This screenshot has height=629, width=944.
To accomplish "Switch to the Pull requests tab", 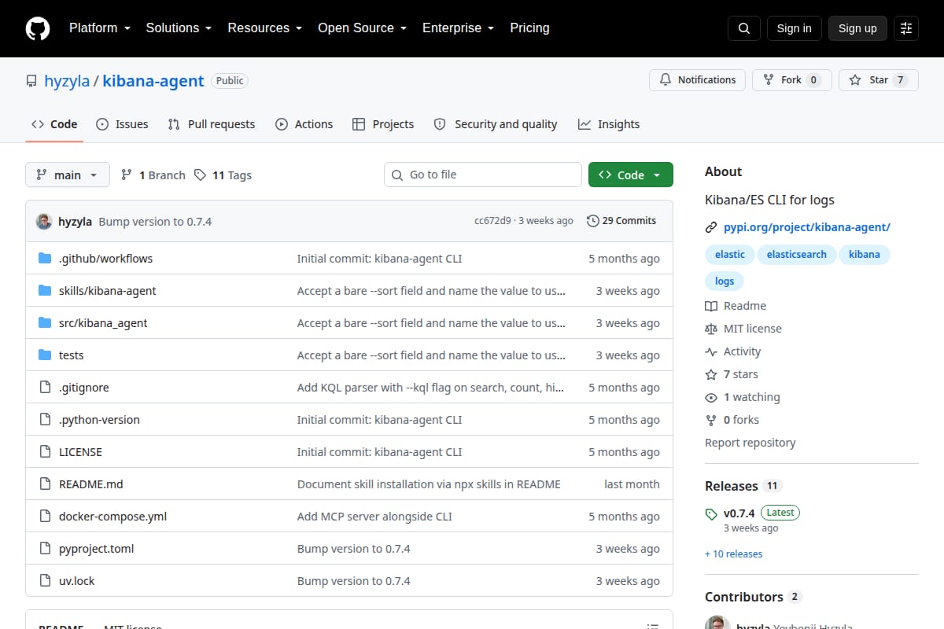I will point(212,124).
